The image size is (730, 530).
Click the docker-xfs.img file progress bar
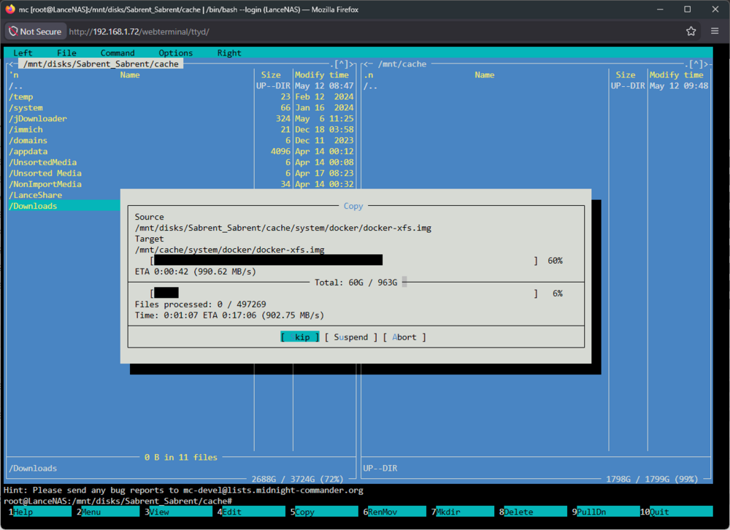pyautogui.click(x=344, y=261)
